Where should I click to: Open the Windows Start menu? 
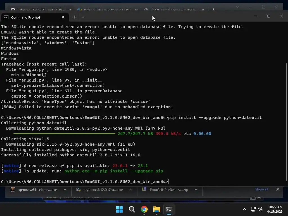coord(119,209)
